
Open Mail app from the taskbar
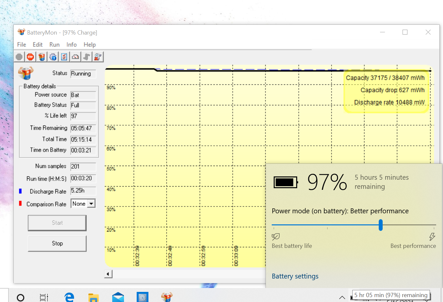pyautogui.click(x=118, y=297)
